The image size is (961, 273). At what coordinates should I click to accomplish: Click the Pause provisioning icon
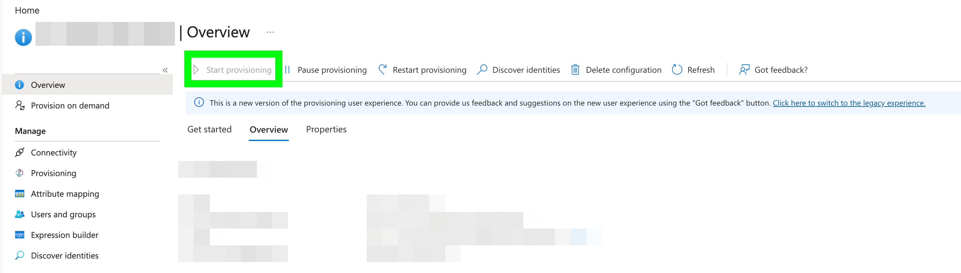pyautogui.click(x=287, y=70)
